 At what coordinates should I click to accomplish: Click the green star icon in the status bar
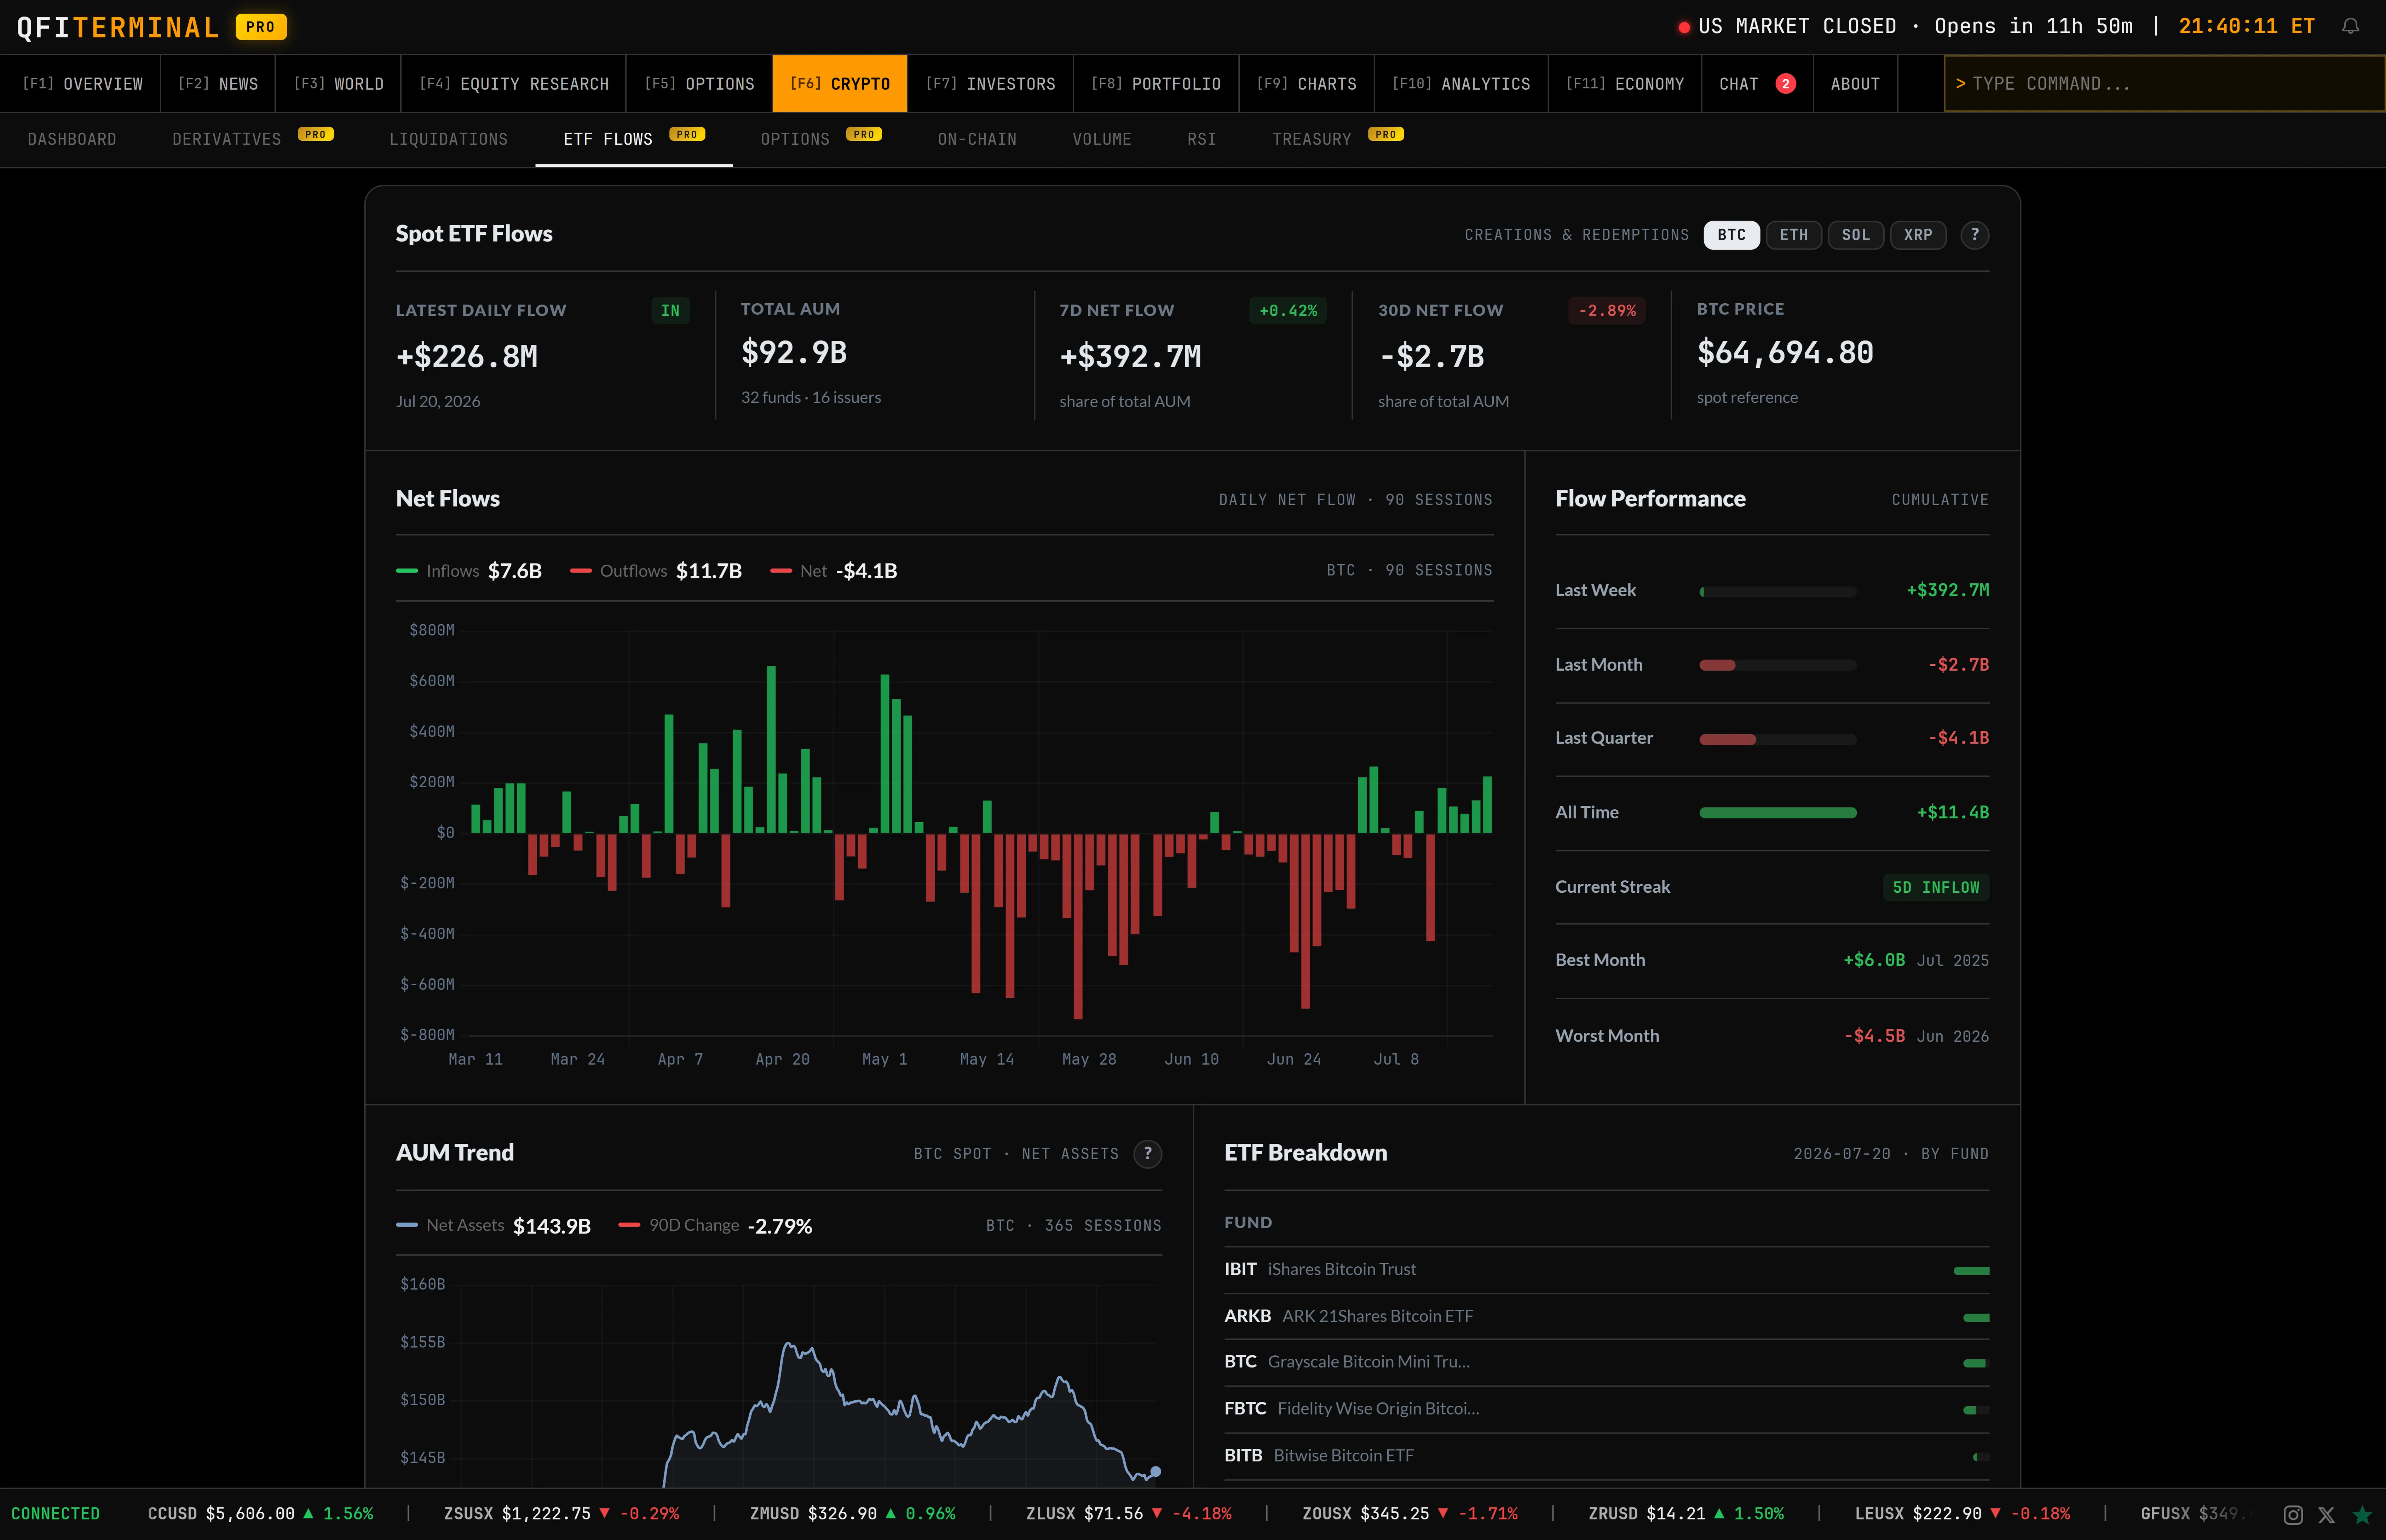(2362, 1515)
